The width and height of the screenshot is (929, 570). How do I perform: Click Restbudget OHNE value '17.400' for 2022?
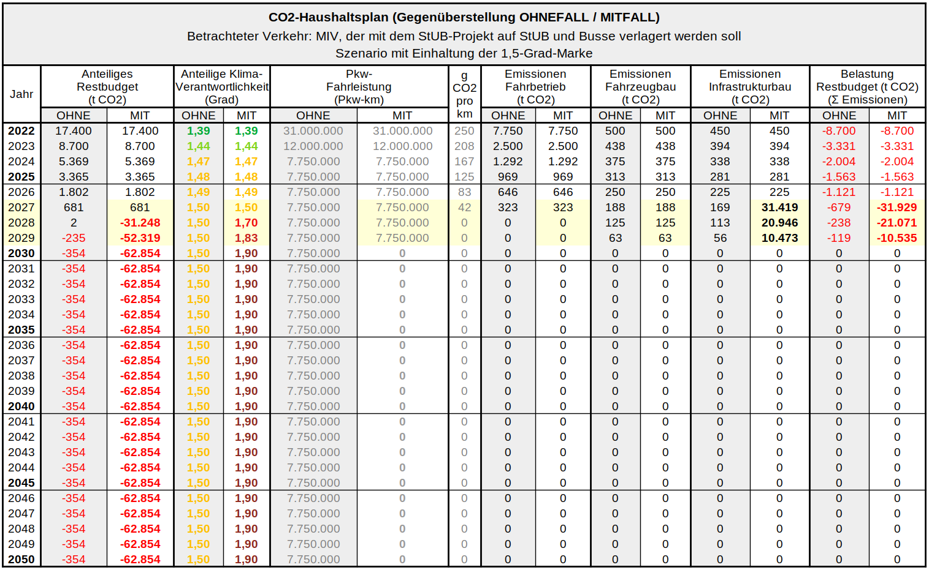tap(74, 131)
